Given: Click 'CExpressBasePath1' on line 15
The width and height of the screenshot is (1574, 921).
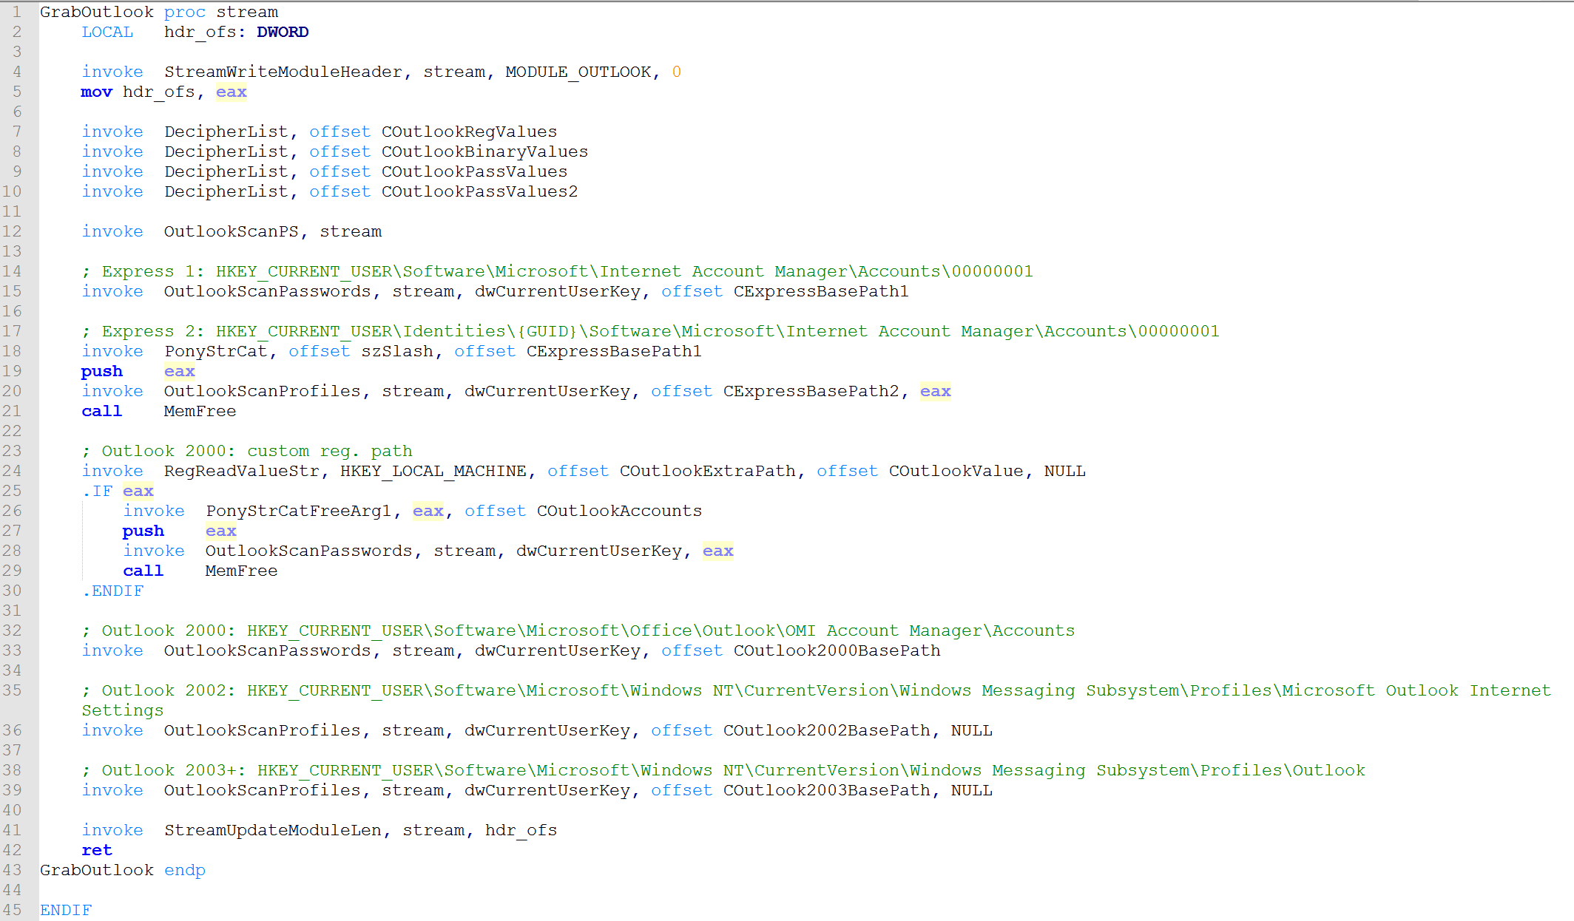Looking at the screenshot, I should tap(821, 291).
